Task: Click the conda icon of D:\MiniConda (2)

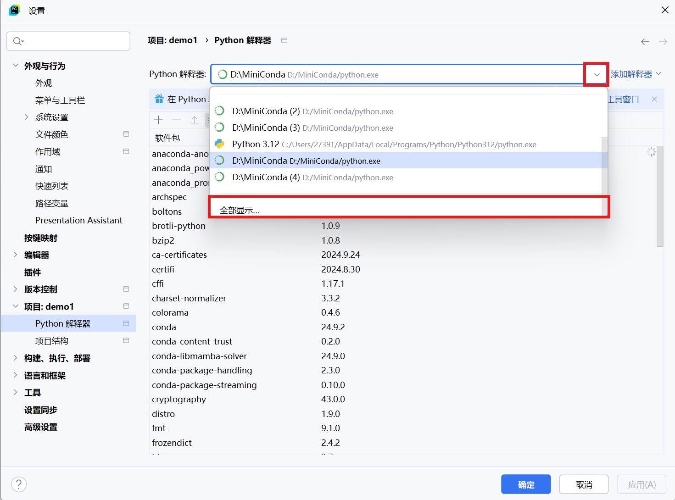Action: (220, 111)
